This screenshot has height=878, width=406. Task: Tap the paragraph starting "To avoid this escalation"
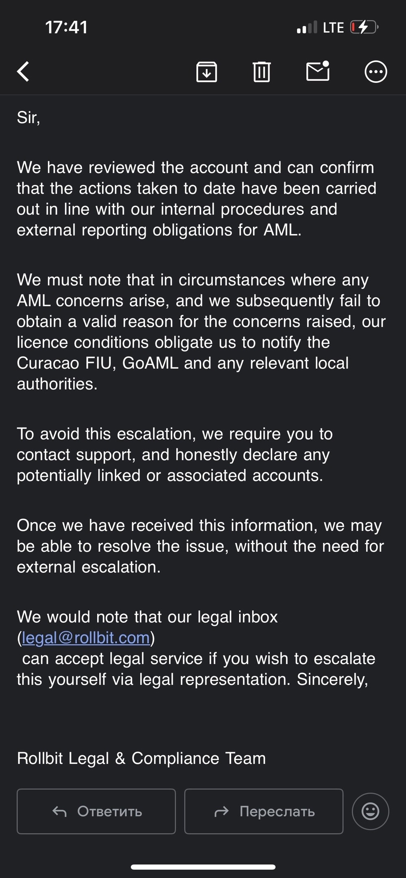click(175, 455)
